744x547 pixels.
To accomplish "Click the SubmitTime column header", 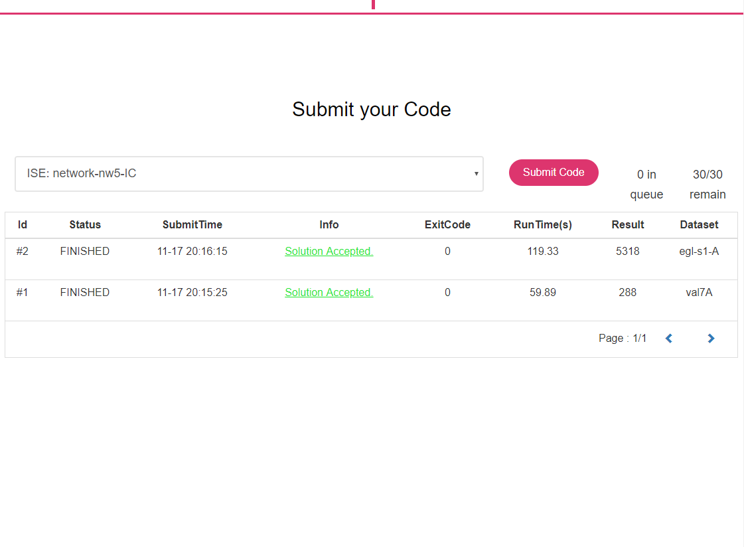I will 192,224.
